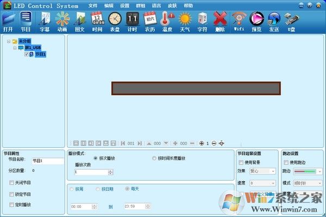This screenshot has height=217, width=326.
Task: Open the 皮肤 menu
Action: [x=172, y=5]
